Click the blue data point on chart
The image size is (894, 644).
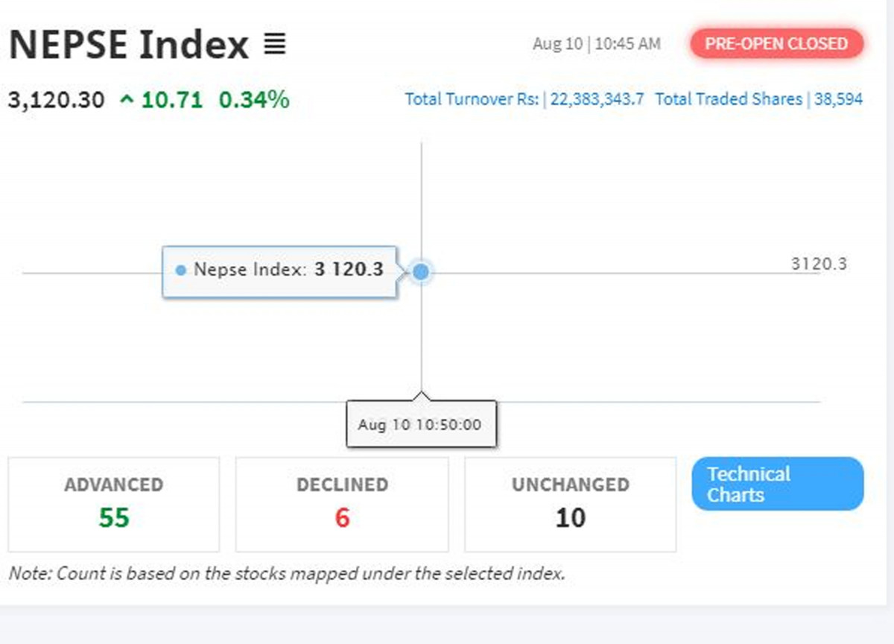click(421, 272)
